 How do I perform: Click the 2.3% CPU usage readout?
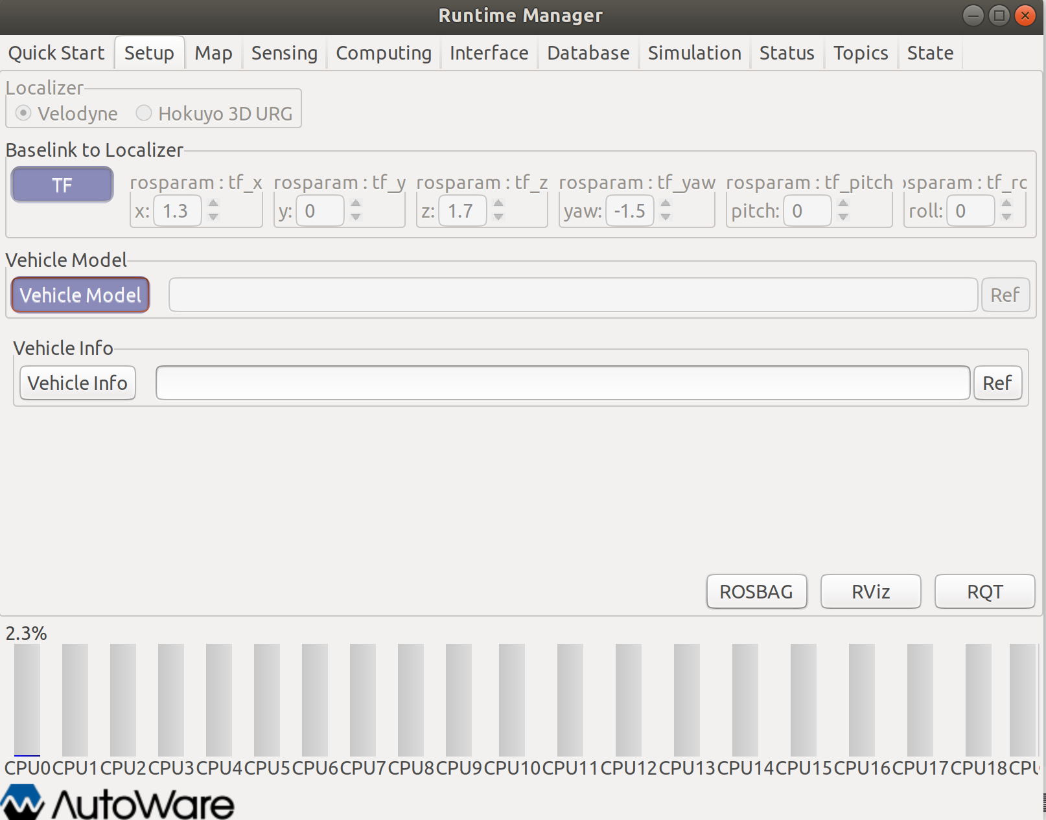pos(27,633)
